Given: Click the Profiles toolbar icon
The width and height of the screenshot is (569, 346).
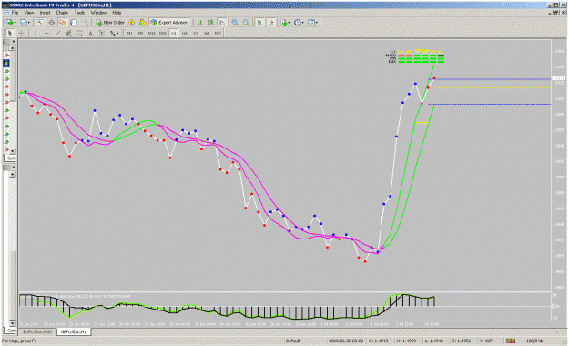Looking at the screenshot, I should (x=24, y=23).
